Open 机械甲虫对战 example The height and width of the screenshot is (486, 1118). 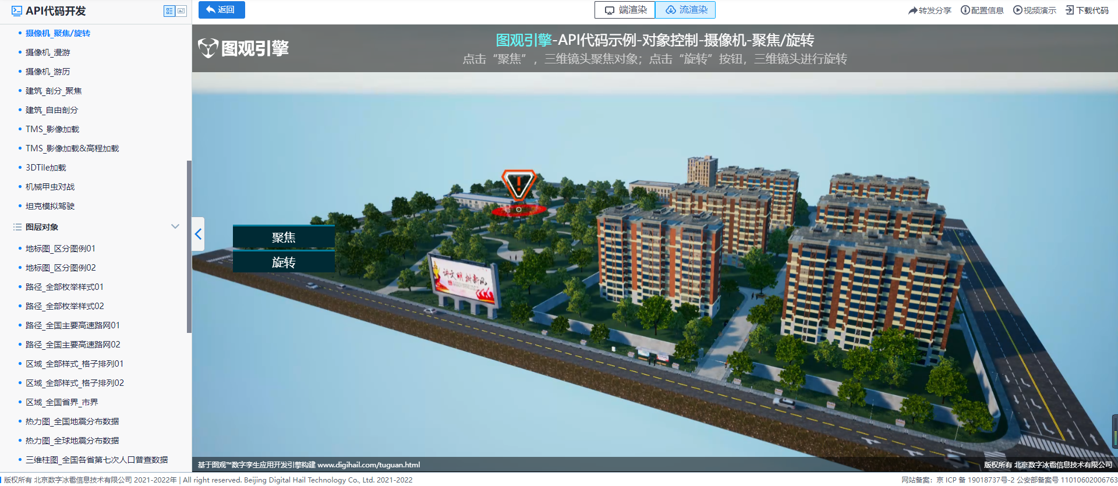point(50,187)
